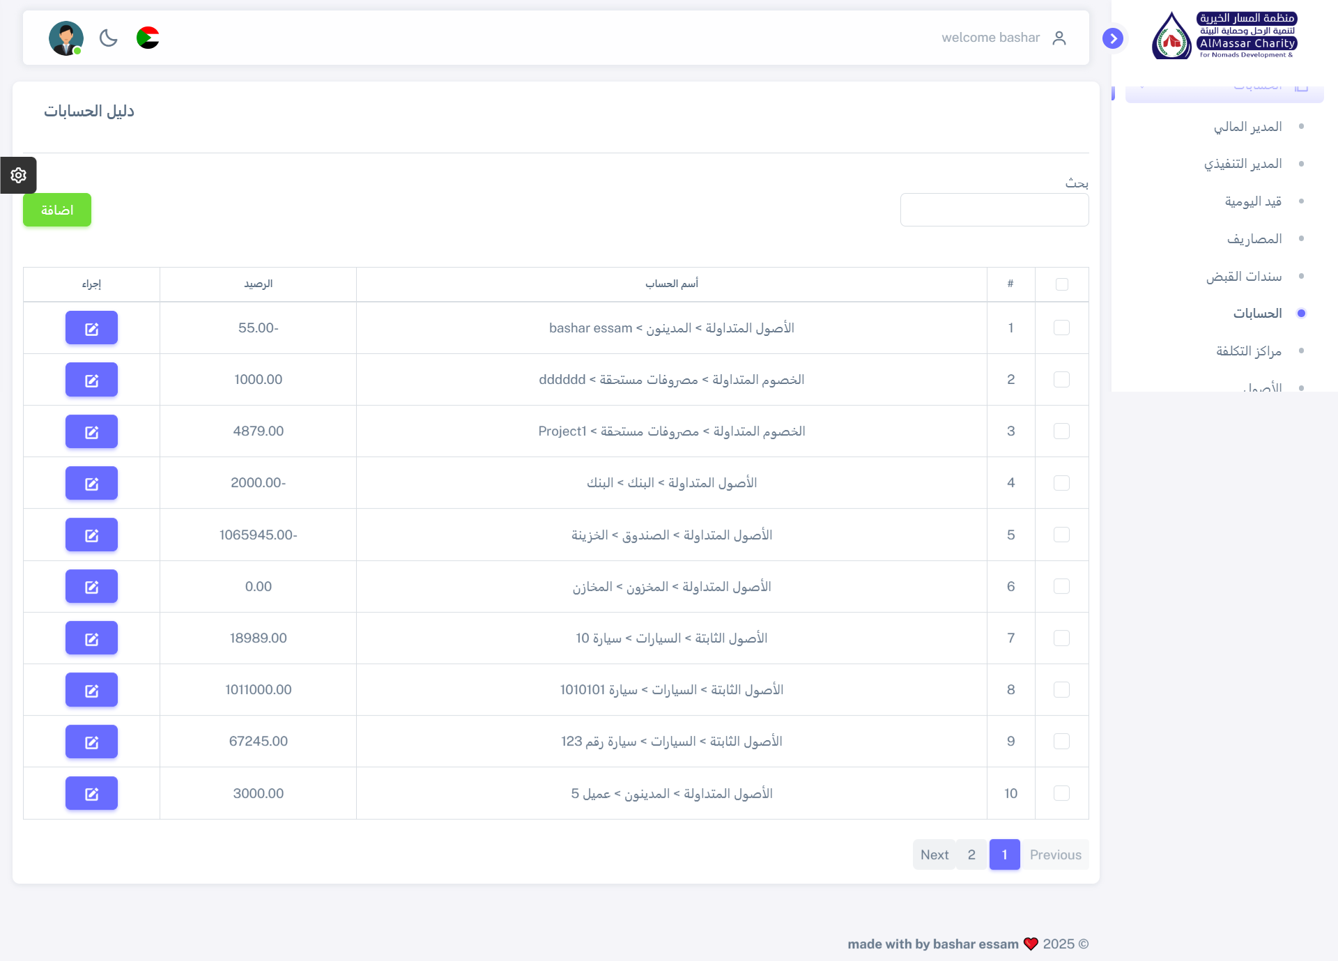
Task: Open the settings gear panel
Action: coord(18,175)
